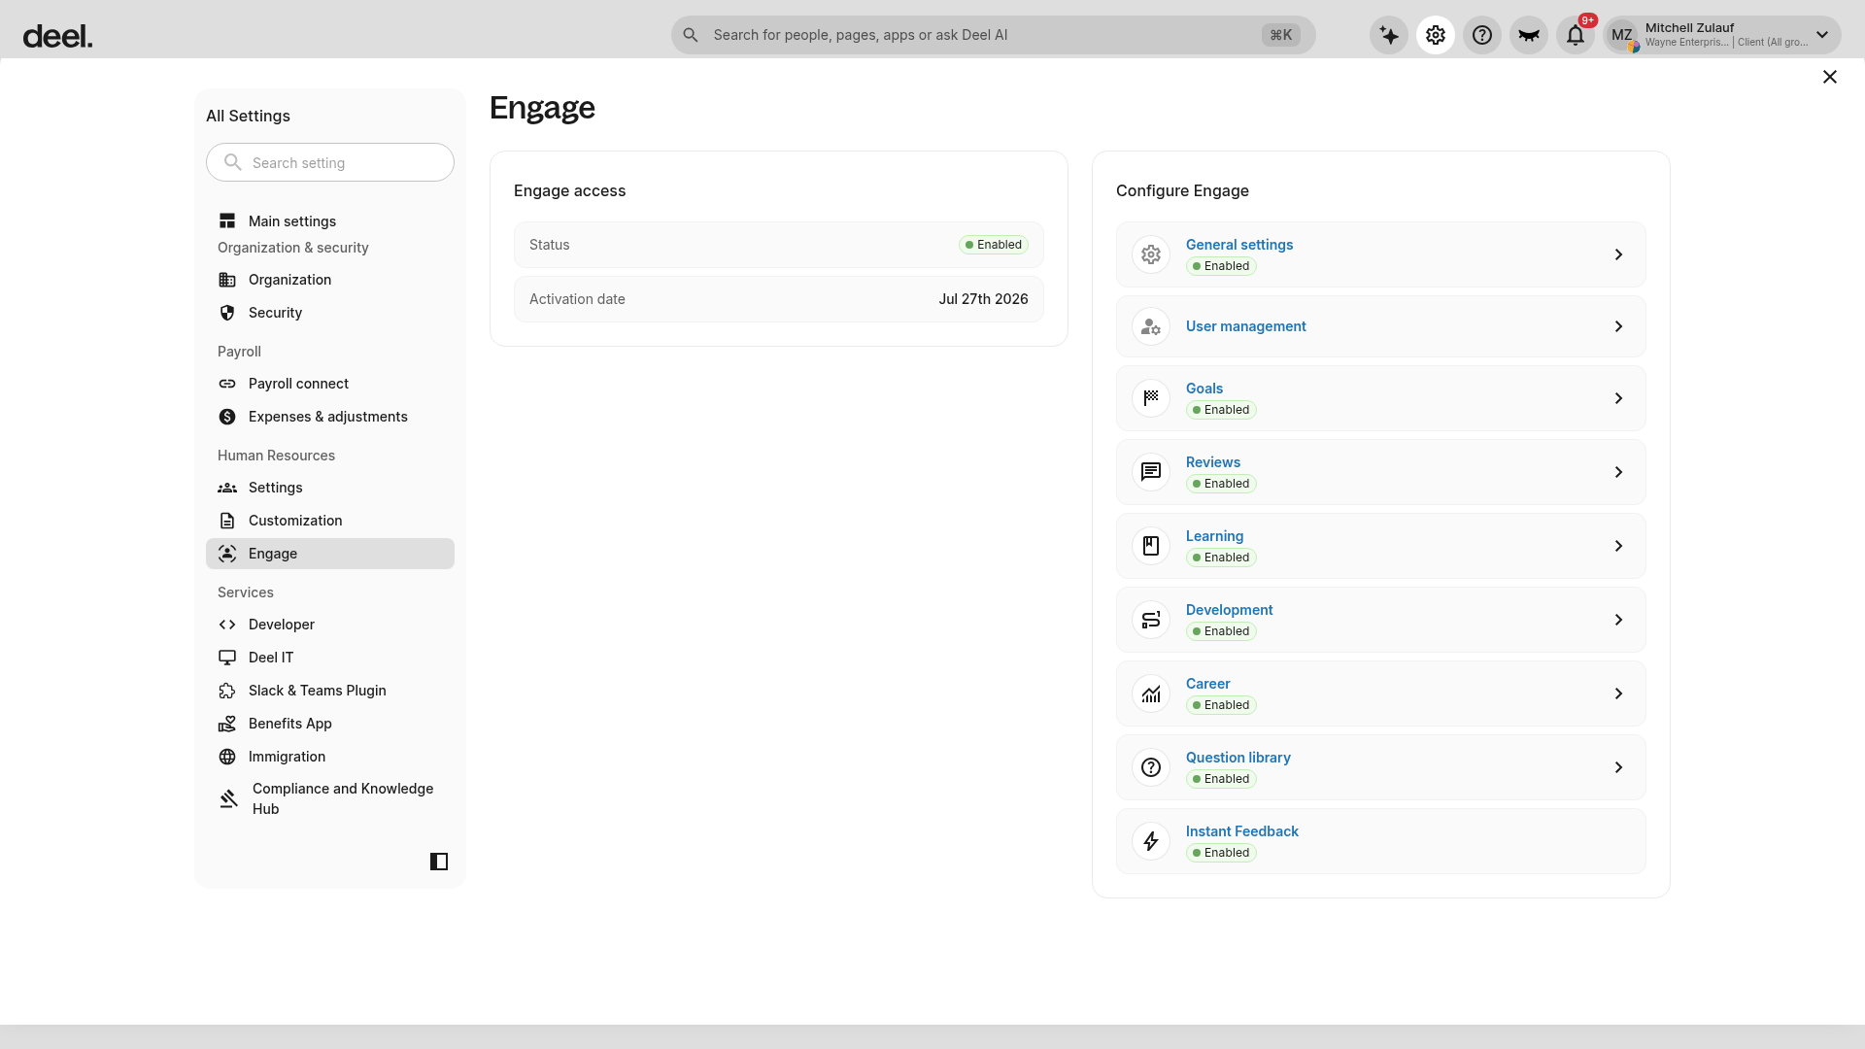The width and height of the screenshot is (1865, 1049).
Task: Click the ⌘K shortcut badge
Action: 1281,35
